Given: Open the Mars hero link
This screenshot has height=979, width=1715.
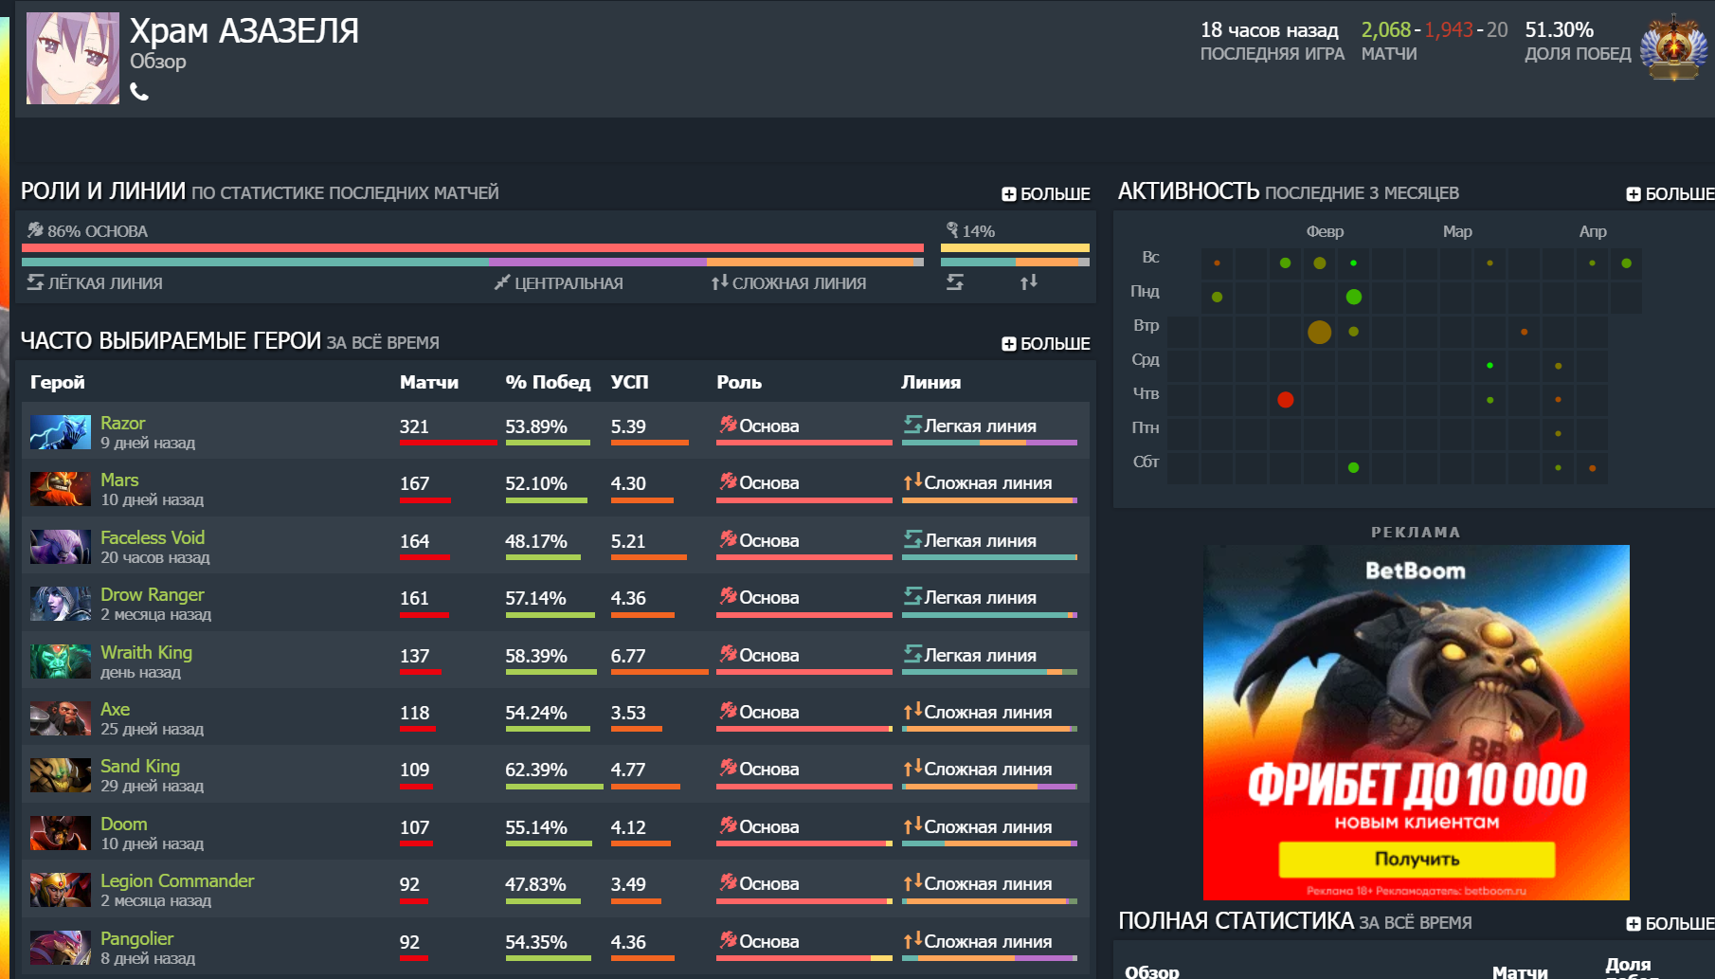Looking at the screenshot, I should click(x=119, y=480).
